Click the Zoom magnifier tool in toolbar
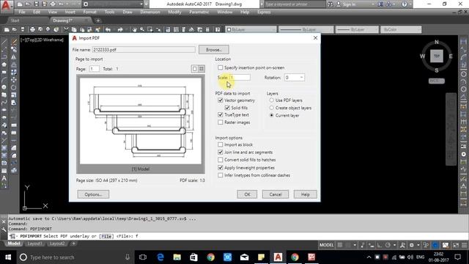Viewport: 469px width, 264px height. coord(142,29)
